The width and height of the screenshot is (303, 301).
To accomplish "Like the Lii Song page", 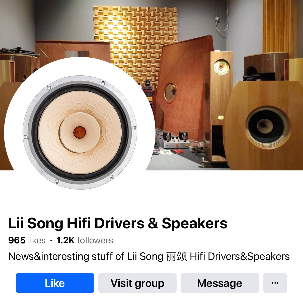I will click(x=55, y=283).
